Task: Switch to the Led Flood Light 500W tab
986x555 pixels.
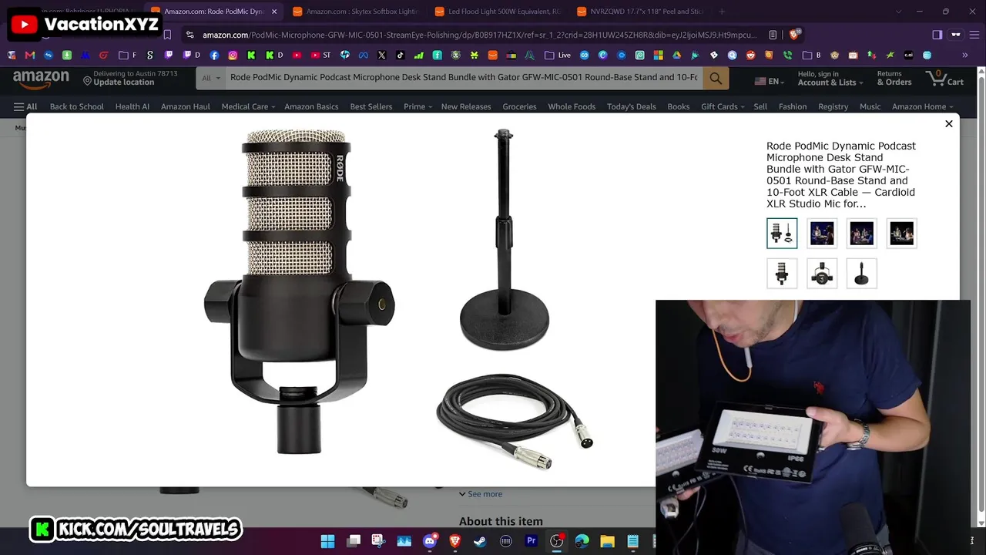Action: [x=497, y=12]
